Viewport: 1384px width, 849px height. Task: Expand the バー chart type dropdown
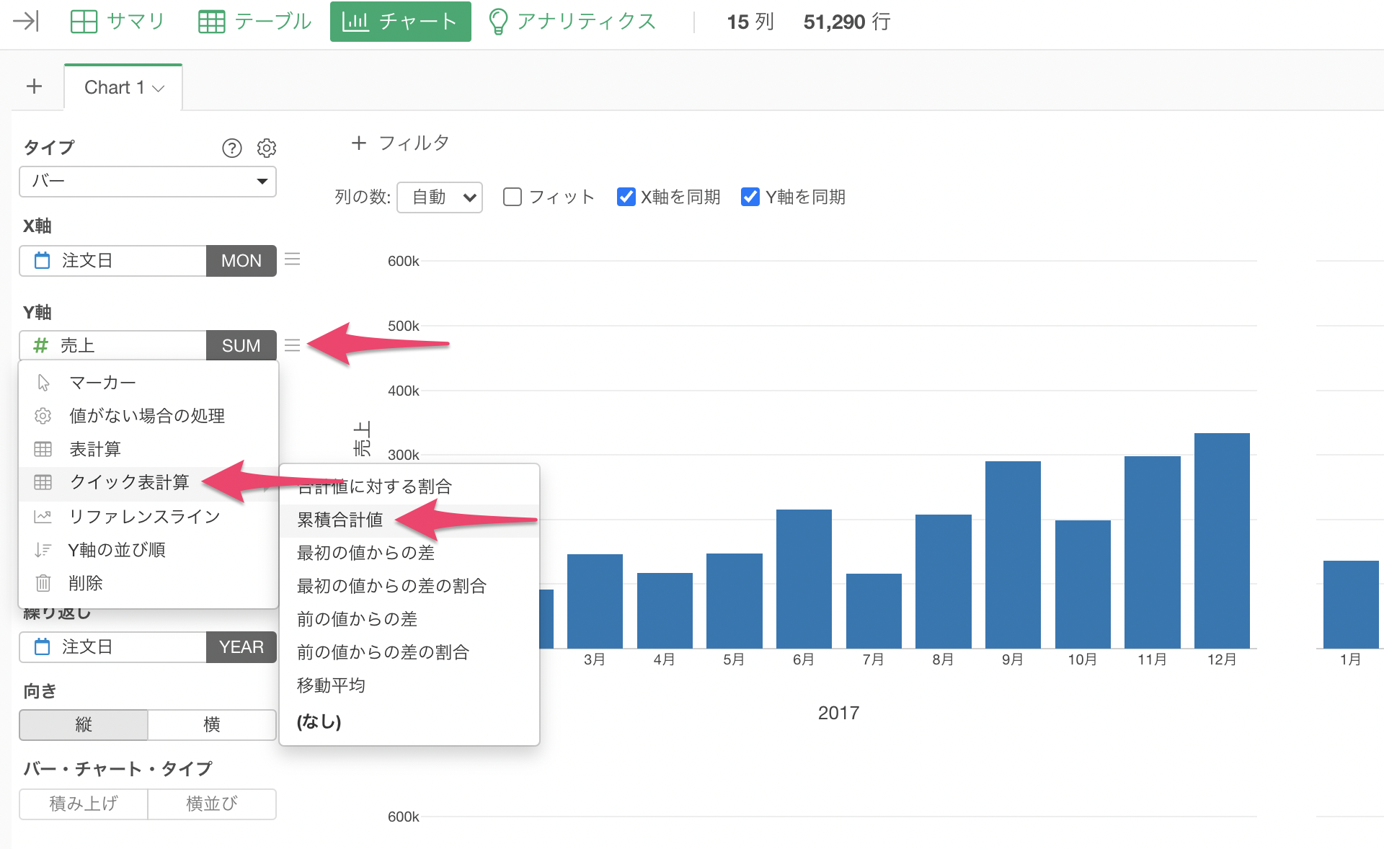pos(148,181)
